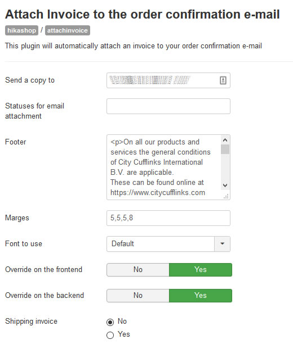Select Yes radio for Shipping invoice
Image resolution: width=293 pixels, height=344 pixels.
[x=110, y=335]
